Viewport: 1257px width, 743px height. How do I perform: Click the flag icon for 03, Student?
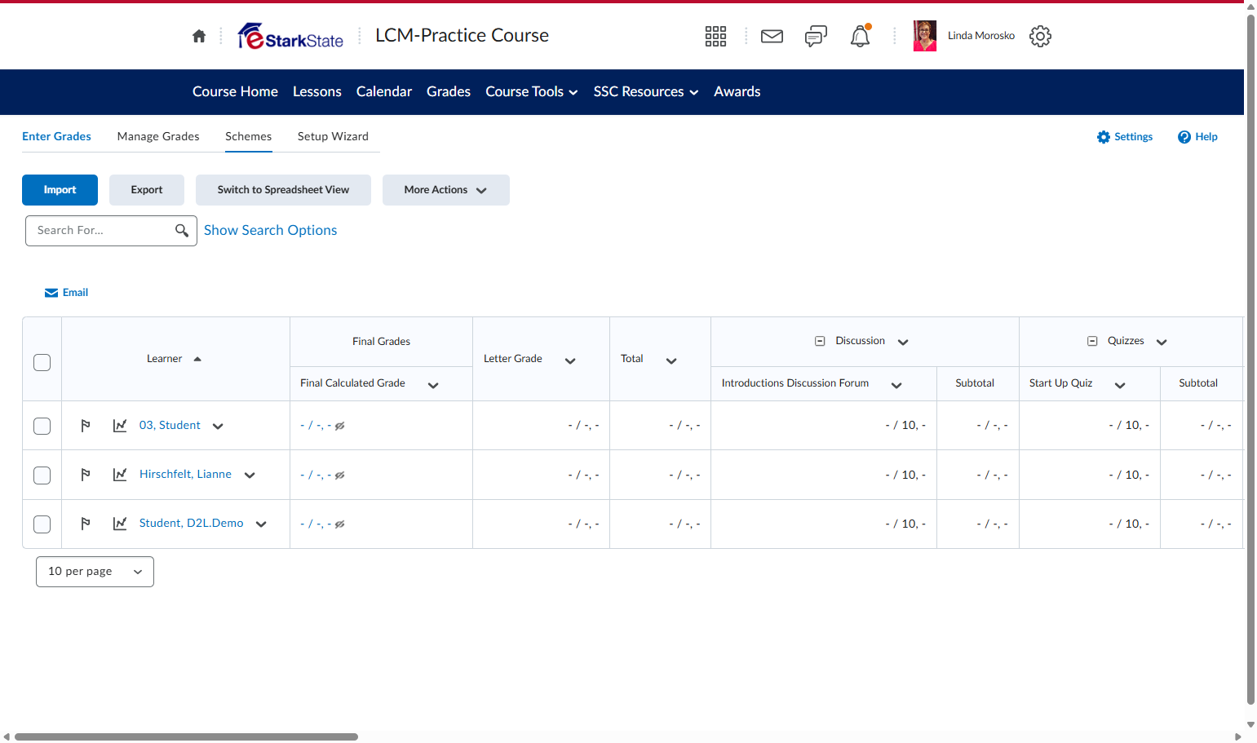click(86, 426)
